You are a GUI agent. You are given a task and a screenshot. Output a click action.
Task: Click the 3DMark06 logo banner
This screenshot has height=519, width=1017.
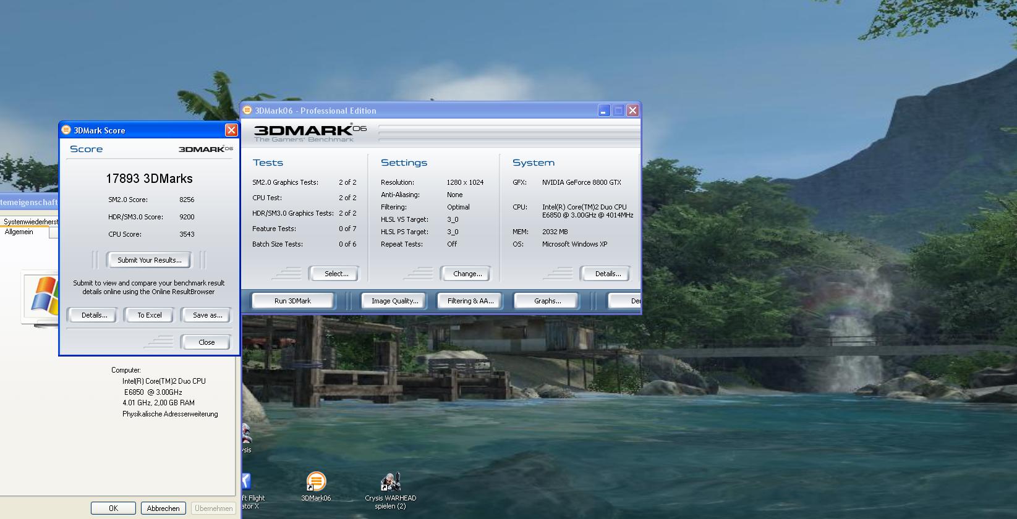click(x=310, y=132)
